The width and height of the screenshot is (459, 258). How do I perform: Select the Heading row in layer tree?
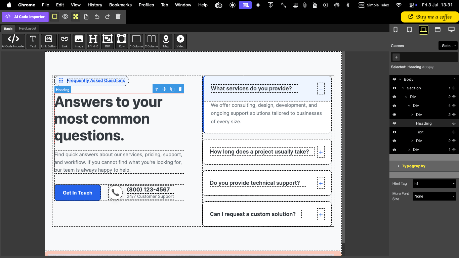coord(424,123)
